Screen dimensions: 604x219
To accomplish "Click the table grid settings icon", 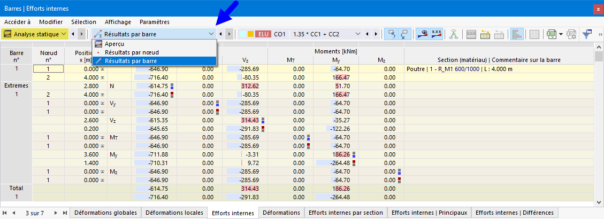I will pos(533,34).
